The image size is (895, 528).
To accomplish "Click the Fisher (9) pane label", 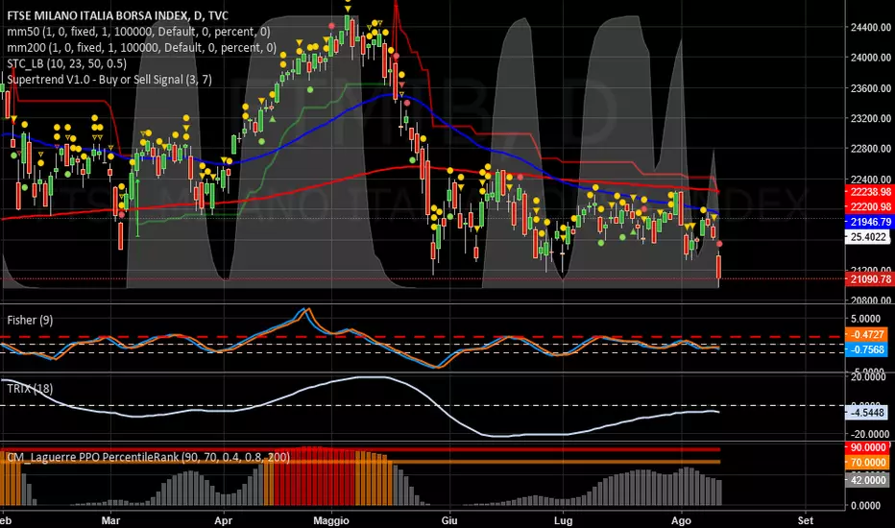I will [x=30, y=321].
